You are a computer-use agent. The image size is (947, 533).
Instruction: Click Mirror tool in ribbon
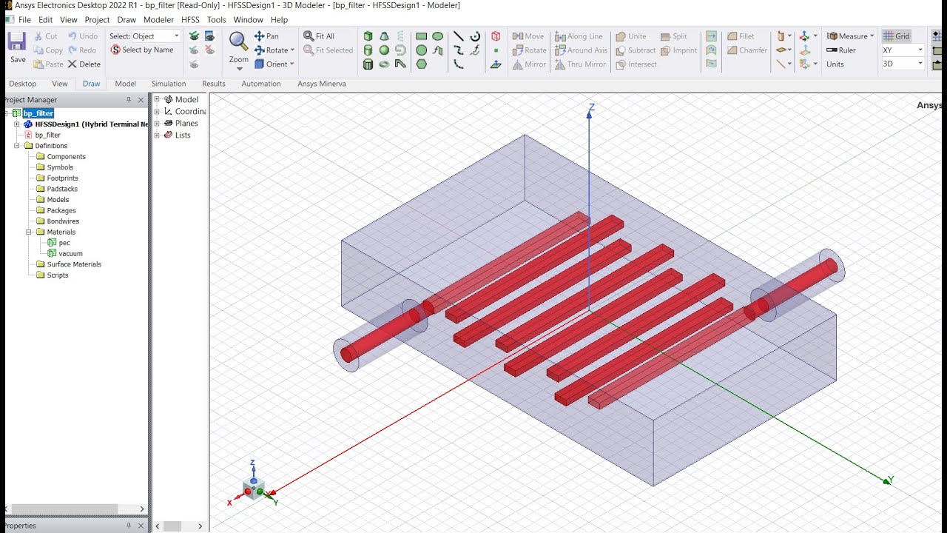pos(528,64)
